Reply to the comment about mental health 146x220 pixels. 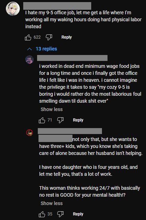78,214
